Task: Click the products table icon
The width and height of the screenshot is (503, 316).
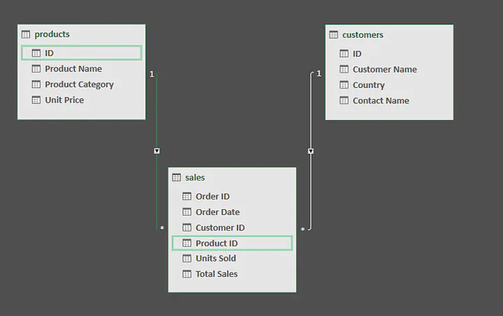Action: click(26, 34)
